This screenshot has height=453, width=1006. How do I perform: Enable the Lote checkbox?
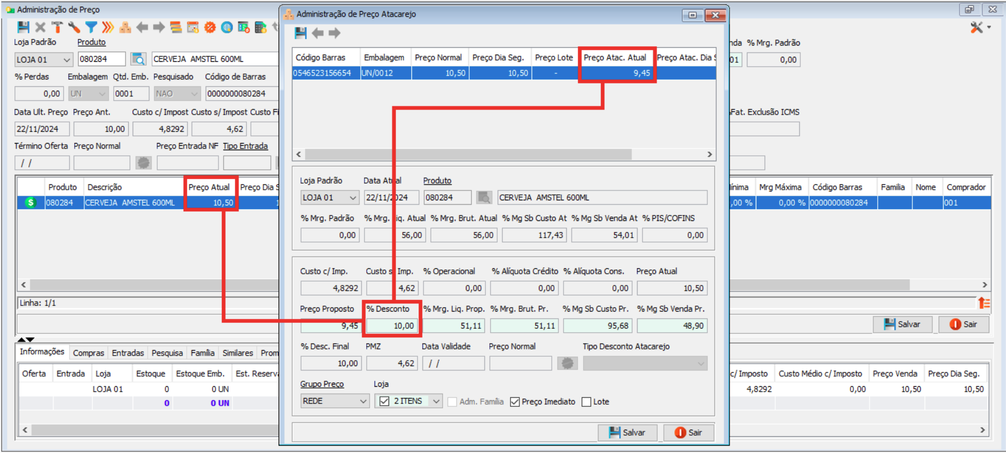586,402
